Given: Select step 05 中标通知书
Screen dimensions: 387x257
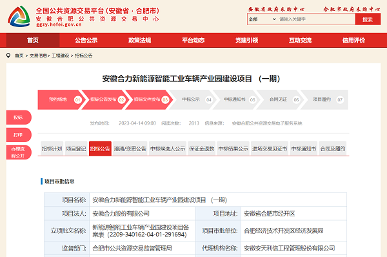Looking at the screenshot, I should pyautogui.click(x=236, y=99).
